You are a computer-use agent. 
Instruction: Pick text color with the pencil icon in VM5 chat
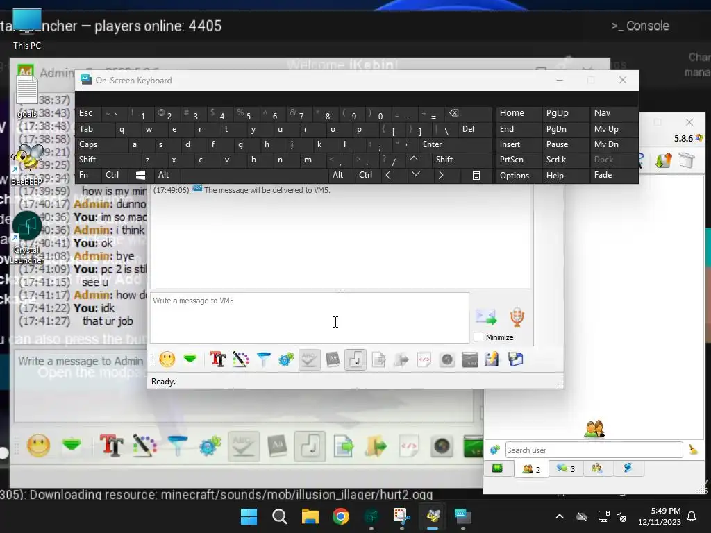[241, 359]
